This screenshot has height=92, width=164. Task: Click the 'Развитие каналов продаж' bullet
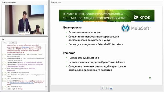85,32
